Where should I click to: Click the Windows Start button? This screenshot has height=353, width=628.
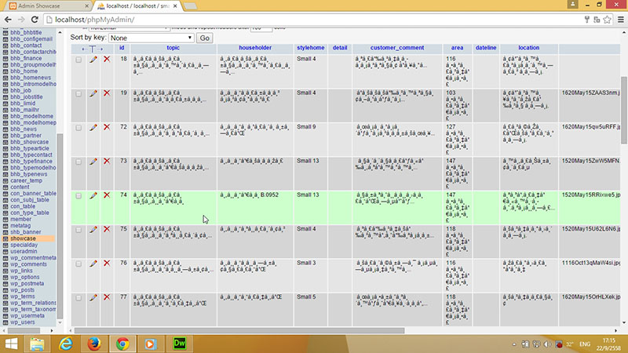[x=11, y=344]
